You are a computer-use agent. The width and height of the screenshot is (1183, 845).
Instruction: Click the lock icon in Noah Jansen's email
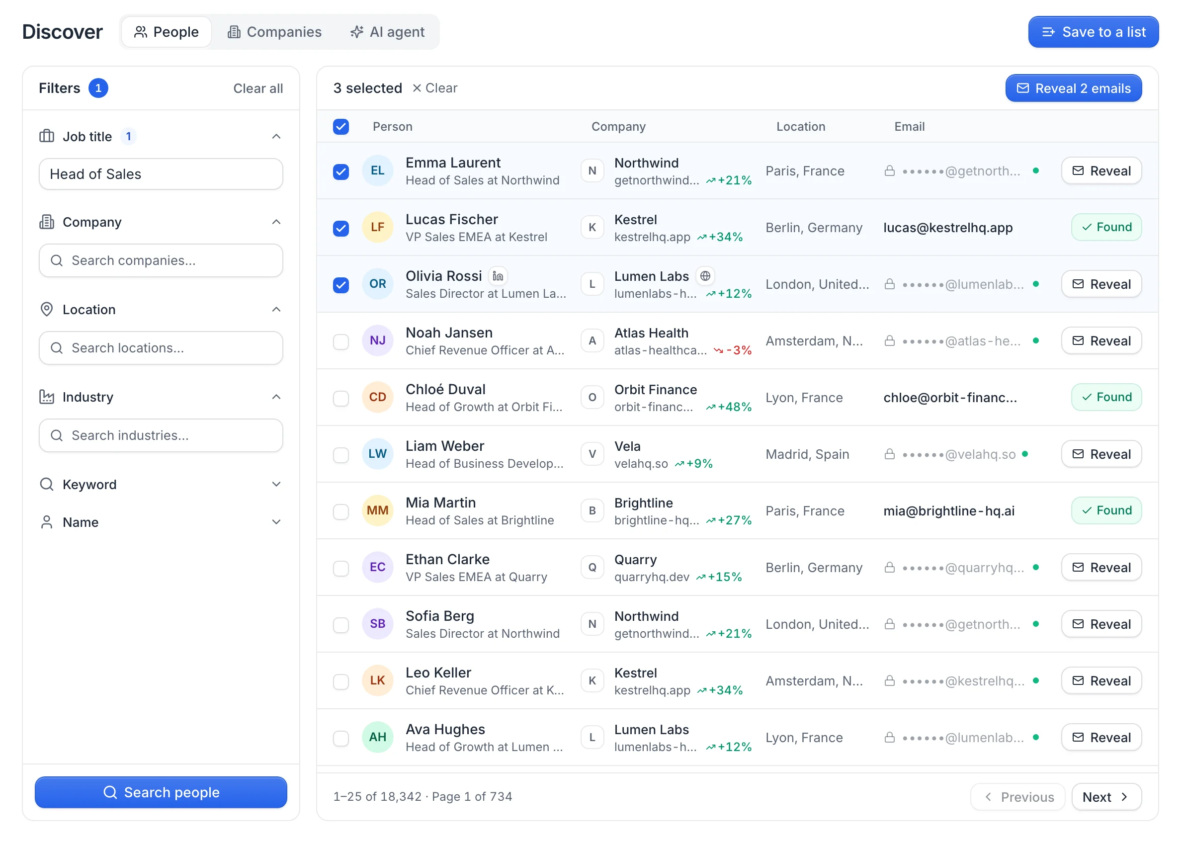point(890,341)
